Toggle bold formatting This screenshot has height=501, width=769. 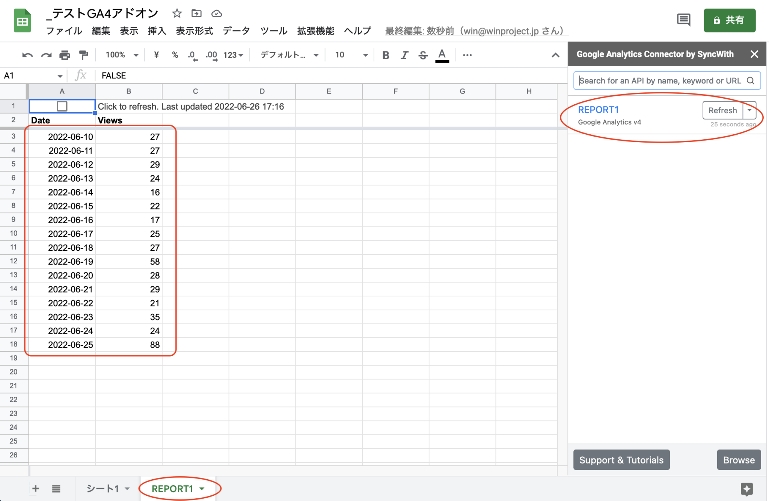(x=386, y=55)
